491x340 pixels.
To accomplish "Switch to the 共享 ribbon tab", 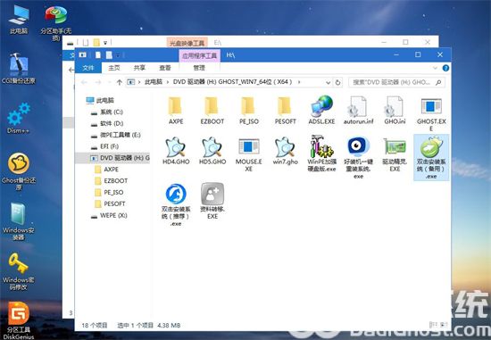I will pos(139,68).
